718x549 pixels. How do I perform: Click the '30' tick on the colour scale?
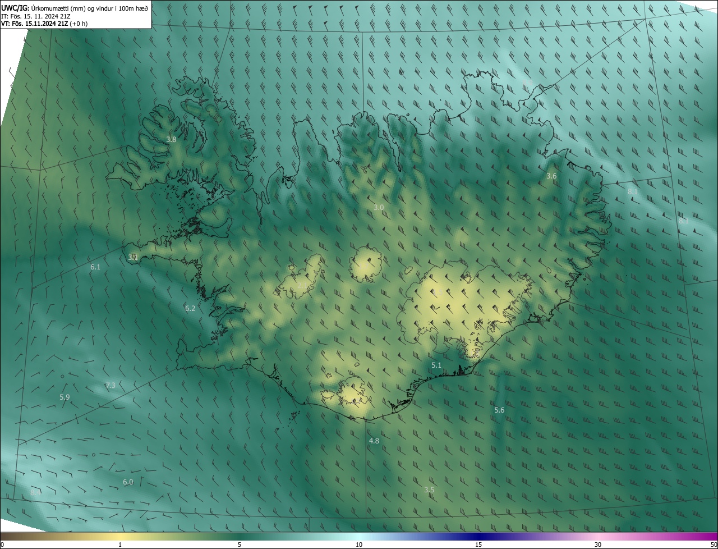598,545
